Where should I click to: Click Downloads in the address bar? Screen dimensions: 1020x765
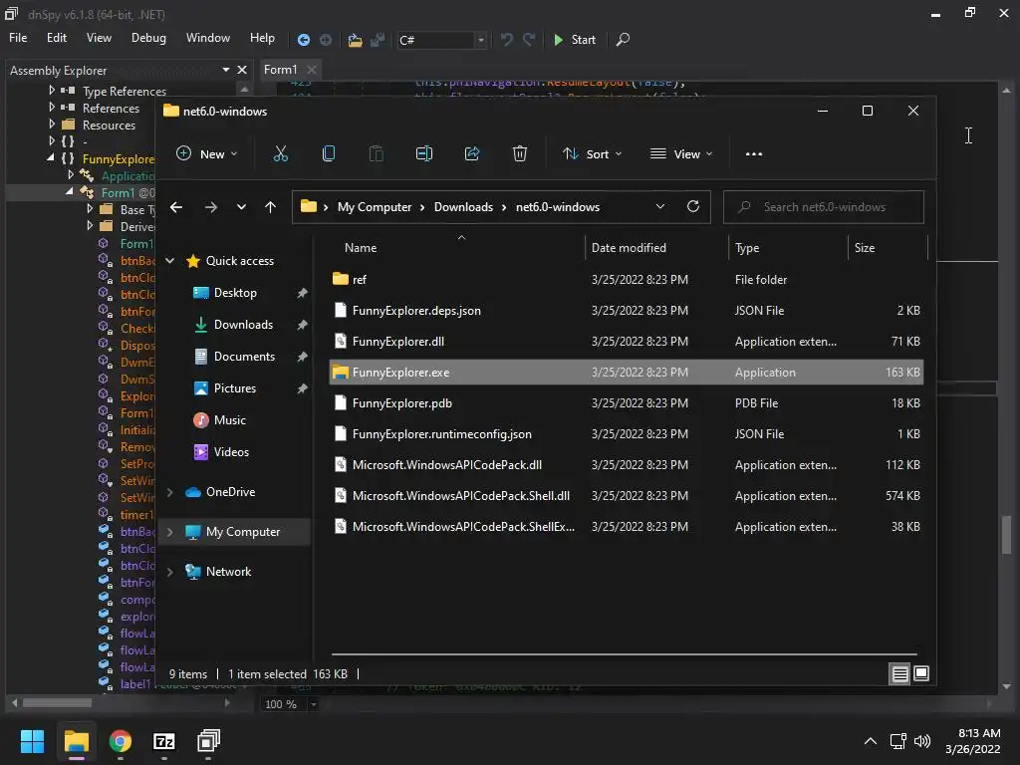pyautogui.click(x=463, y=207)
